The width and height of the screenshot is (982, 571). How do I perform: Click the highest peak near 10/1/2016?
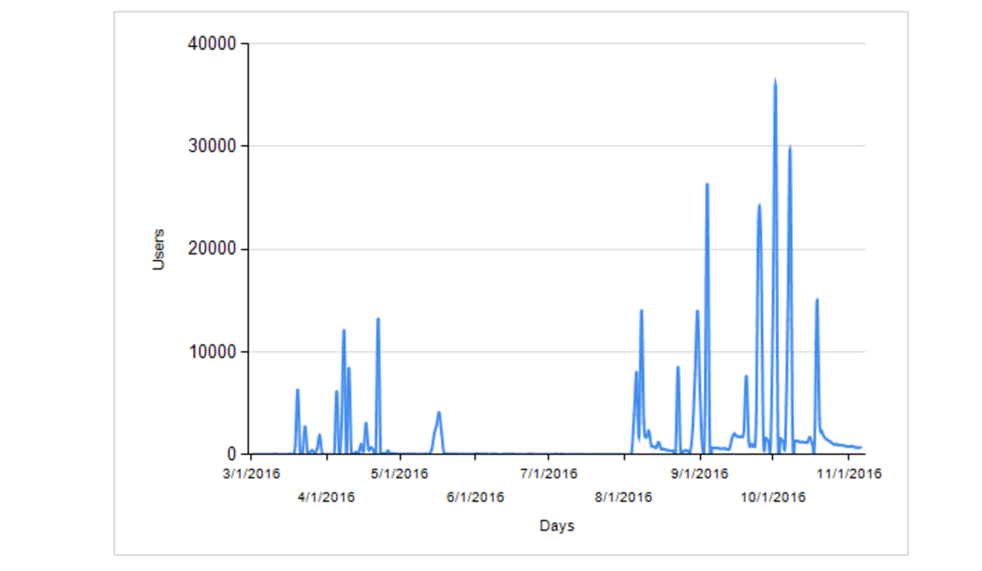coord(775,82)
